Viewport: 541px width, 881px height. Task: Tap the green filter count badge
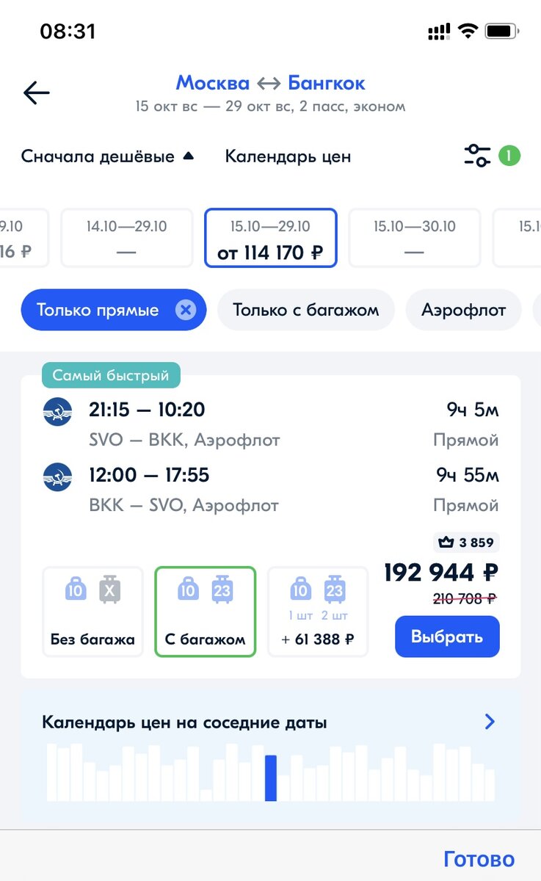pyautogui.click(x=509, y=156)
